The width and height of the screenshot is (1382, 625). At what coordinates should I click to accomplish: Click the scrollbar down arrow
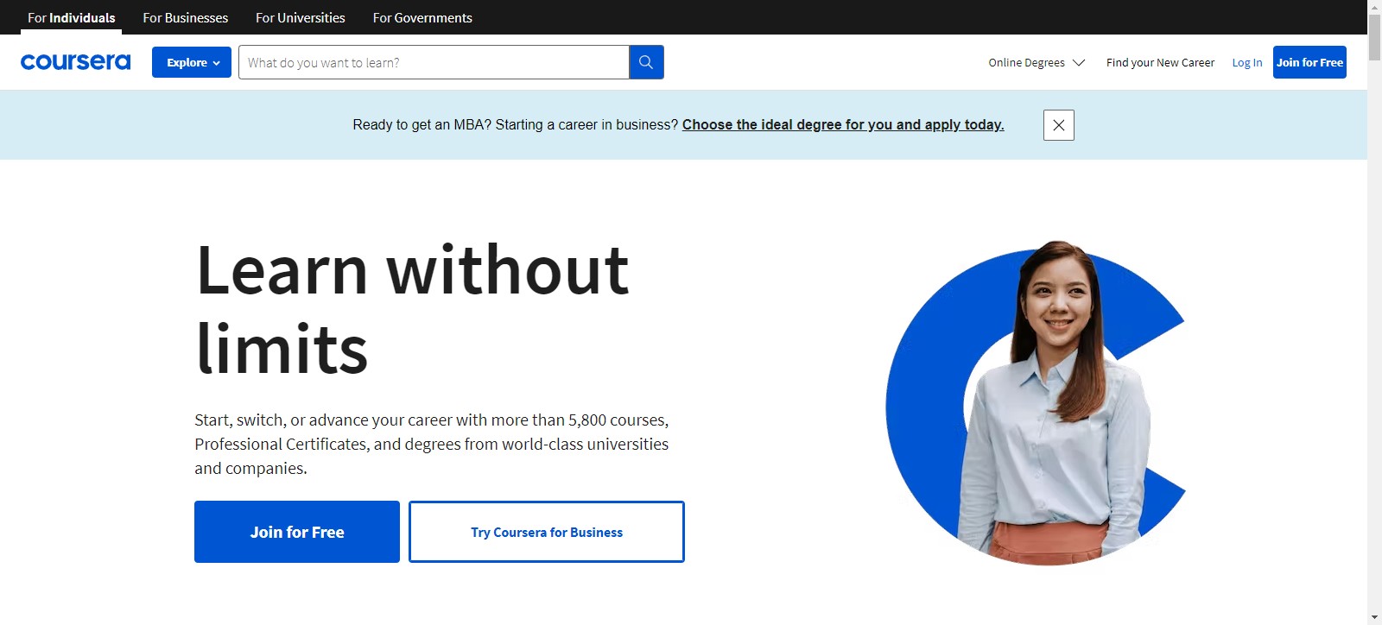1374,617
